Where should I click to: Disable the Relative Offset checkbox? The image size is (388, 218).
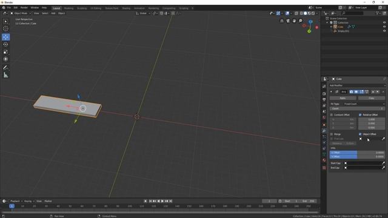(360, 115)
